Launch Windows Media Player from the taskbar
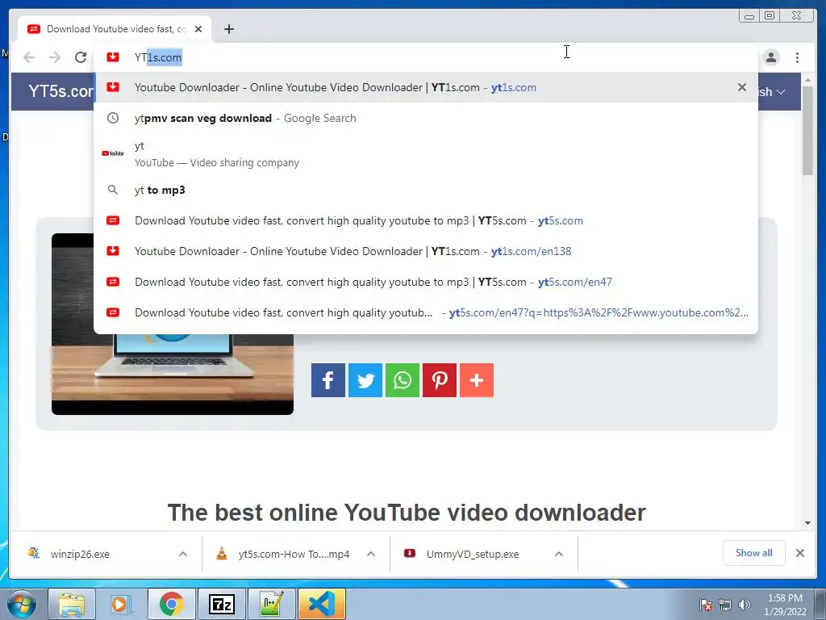This screenshot has height=620, width=826. (120, 604)
